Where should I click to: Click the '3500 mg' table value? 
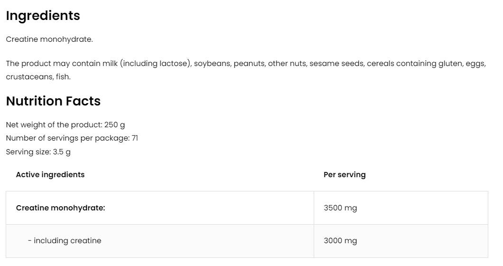pyautogui.click(x=340, y=208)
